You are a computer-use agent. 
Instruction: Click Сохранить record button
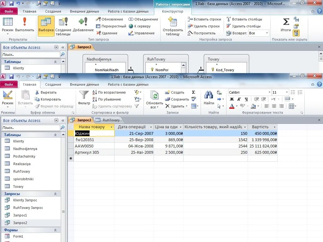pyautogui.click(x=177, y=99)
